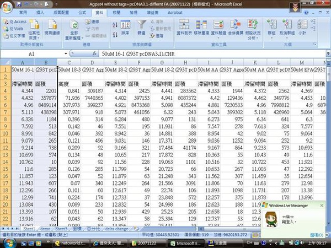Expand Group (群組) dropdown arrow
The width and height of the screenshot is (331, 248).
[x=271, y=38]
